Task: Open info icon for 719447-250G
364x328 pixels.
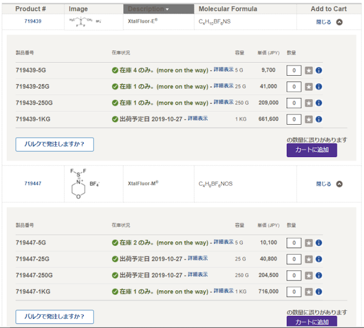Action: point(318,276)
